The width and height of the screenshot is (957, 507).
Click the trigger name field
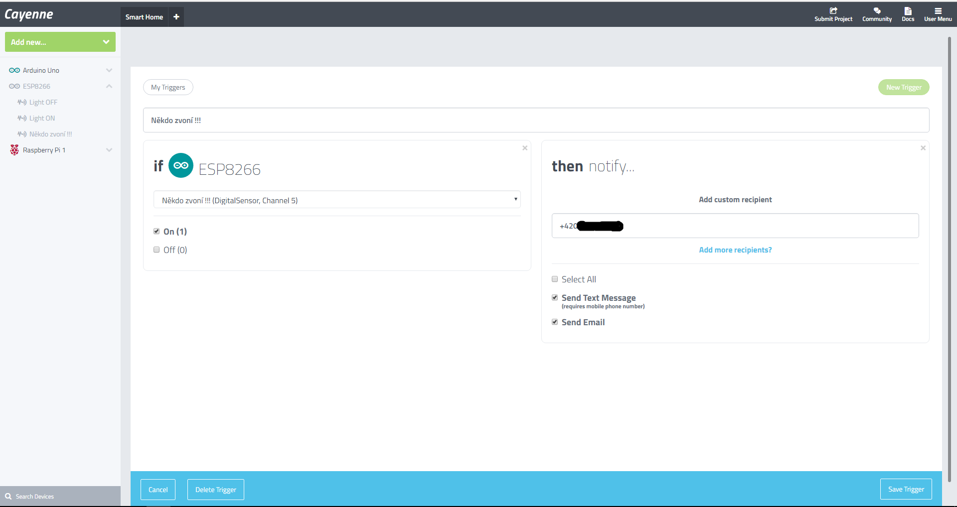coord(536,120)
